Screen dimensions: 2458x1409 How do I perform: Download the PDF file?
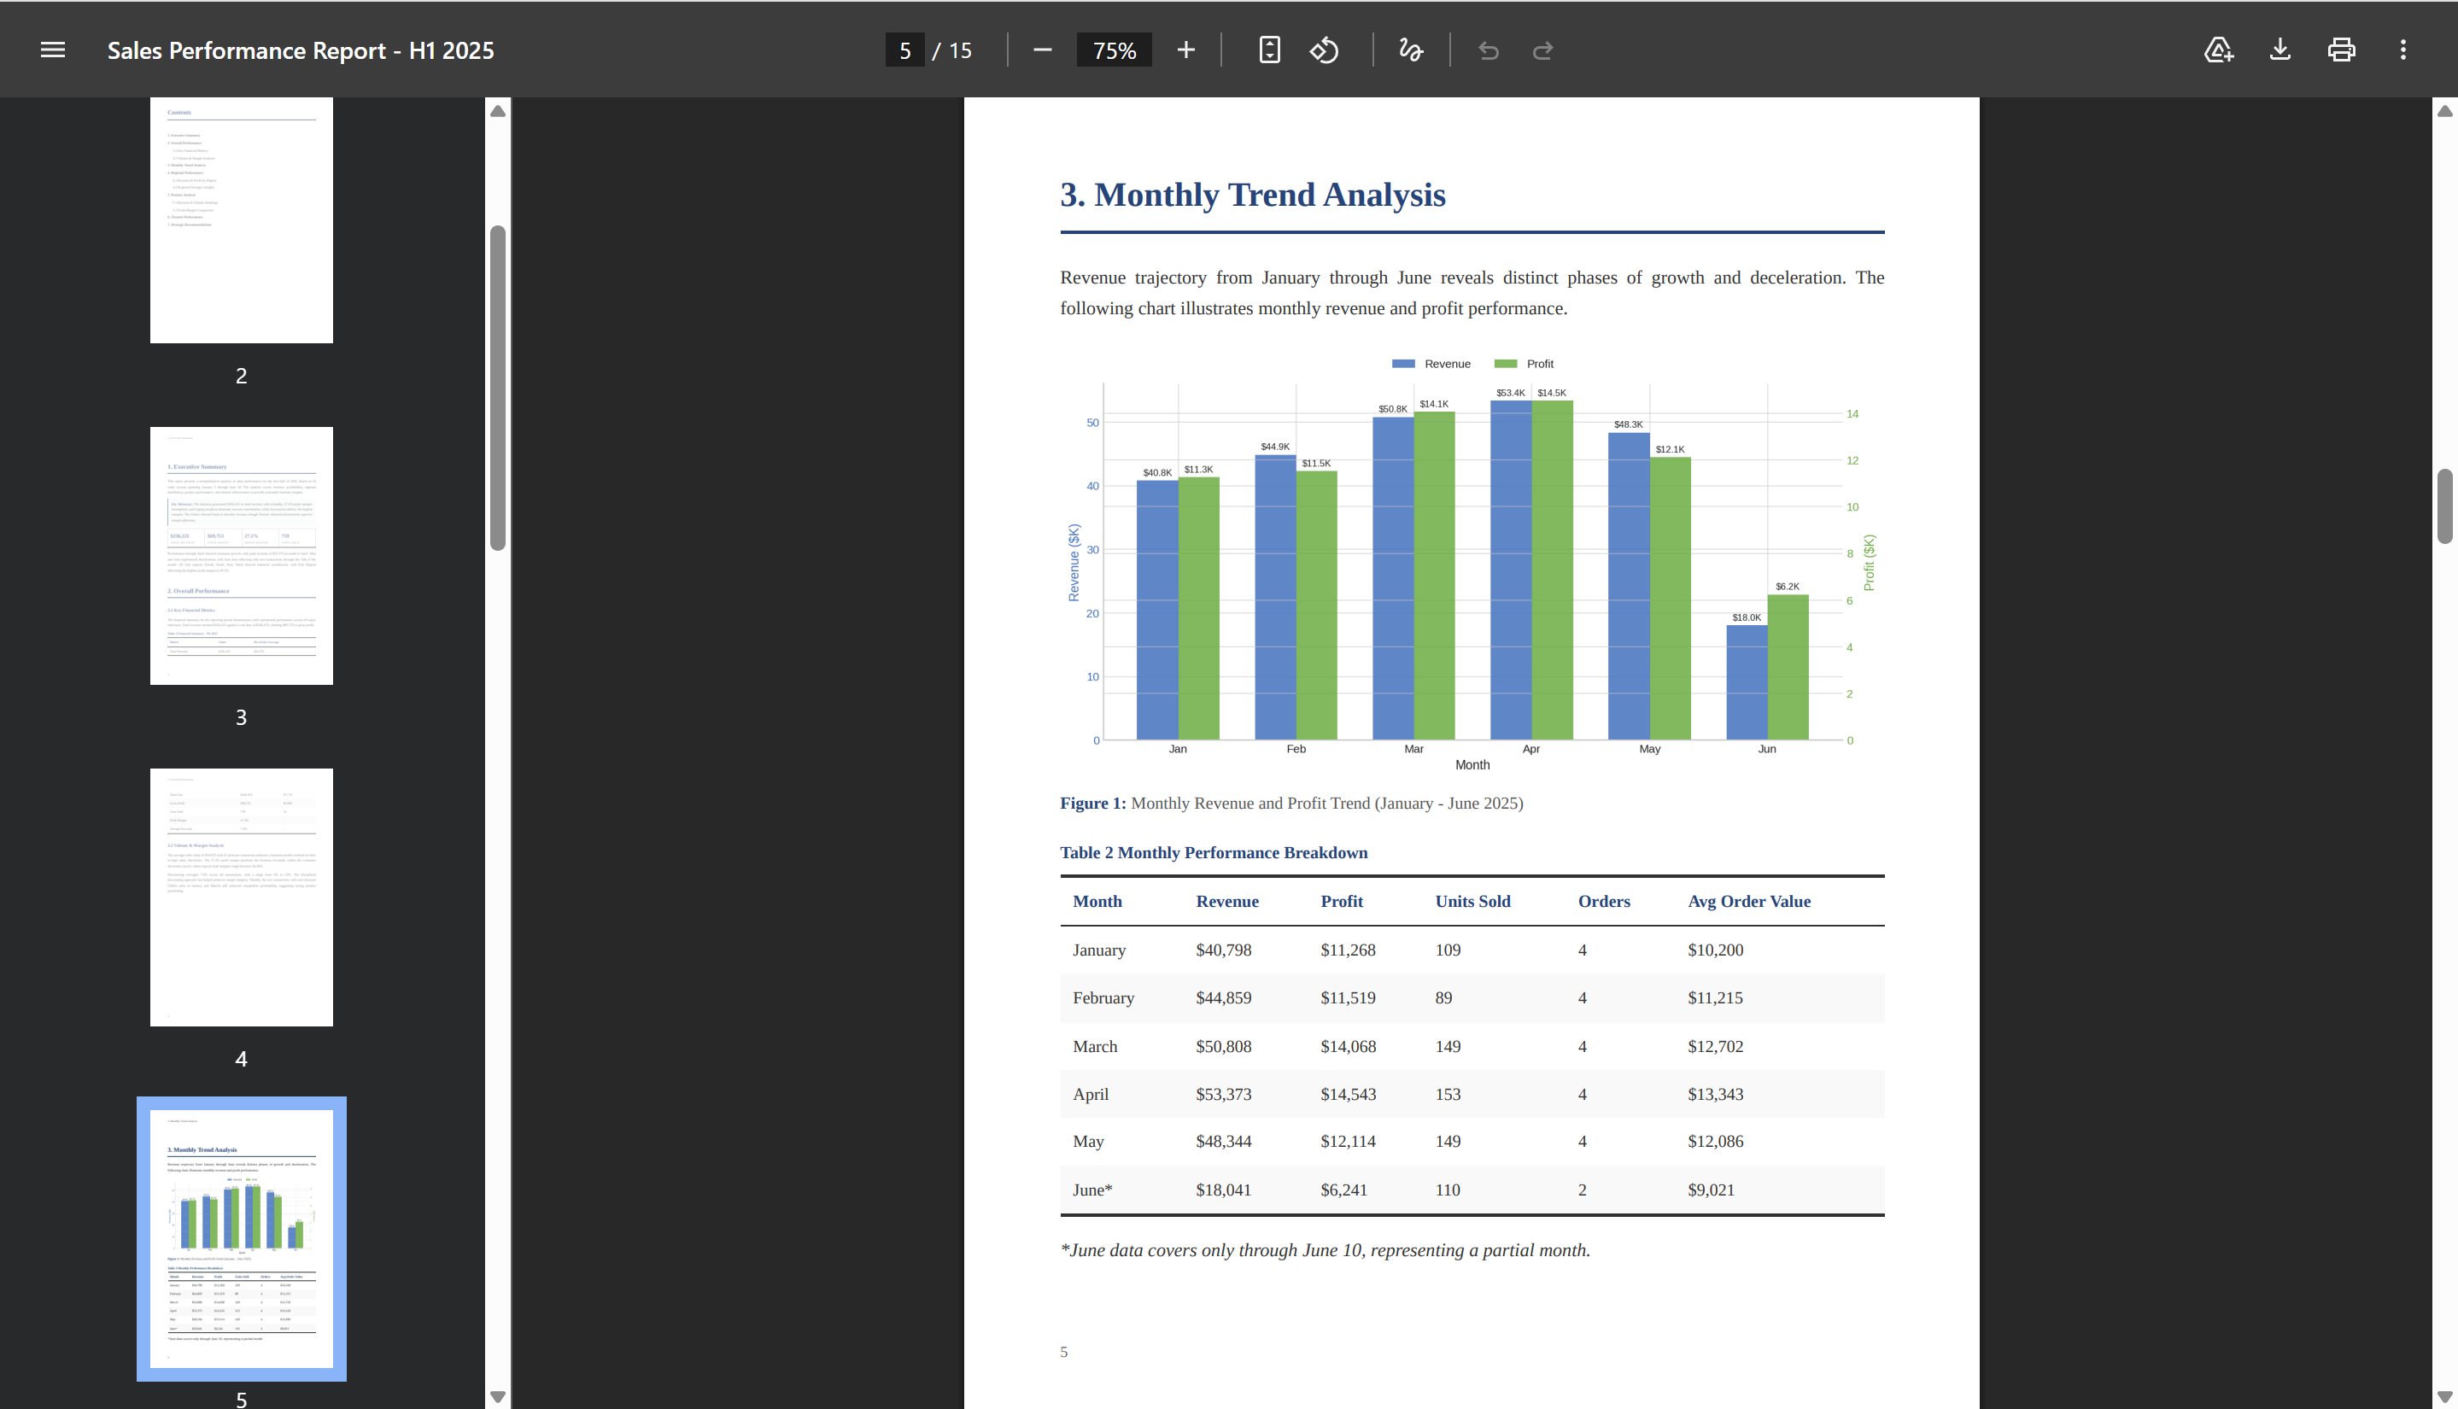2280,50
